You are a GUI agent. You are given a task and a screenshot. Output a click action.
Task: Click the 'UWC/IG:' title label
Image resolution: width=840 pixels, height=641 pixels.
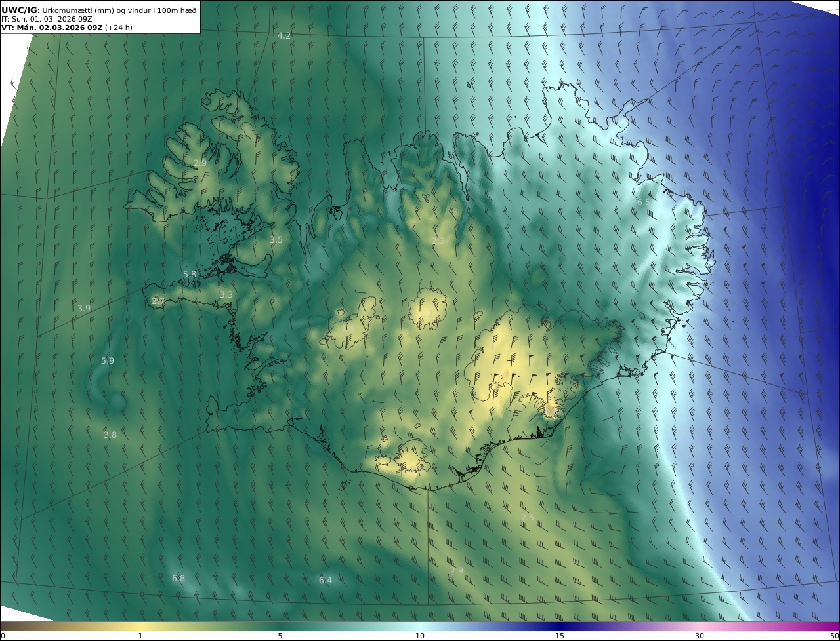pyautogui.click(x=21, y=10)
